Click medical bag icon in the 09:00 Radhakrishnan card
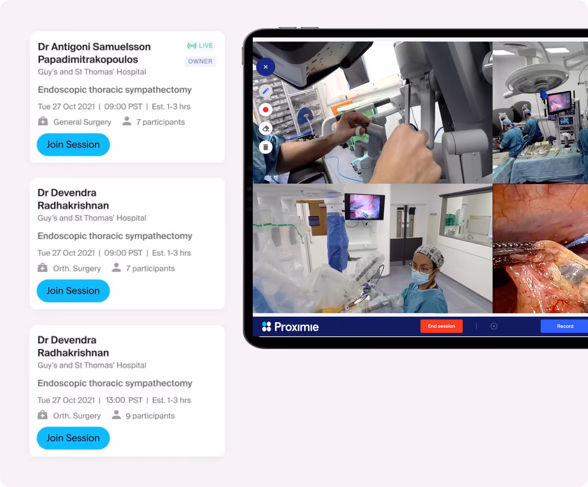Image resolution: width=588 pixels, height=487 pixels. (42, 268)
